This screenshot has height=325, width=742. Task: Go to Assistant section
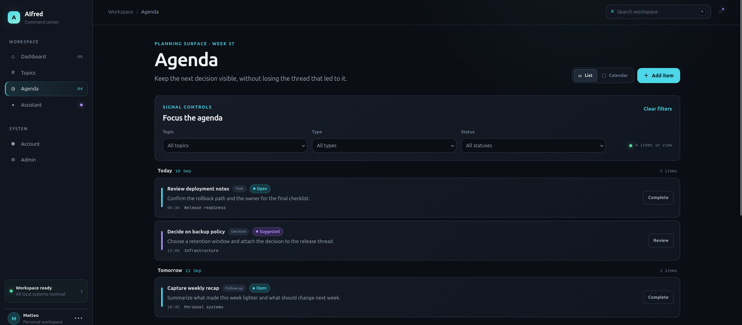[46, 105]
